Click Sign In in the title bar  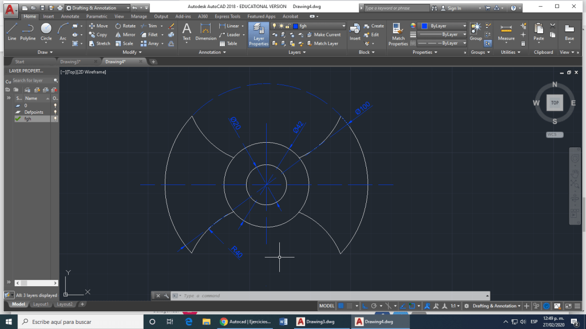click(x=454, y=8)
